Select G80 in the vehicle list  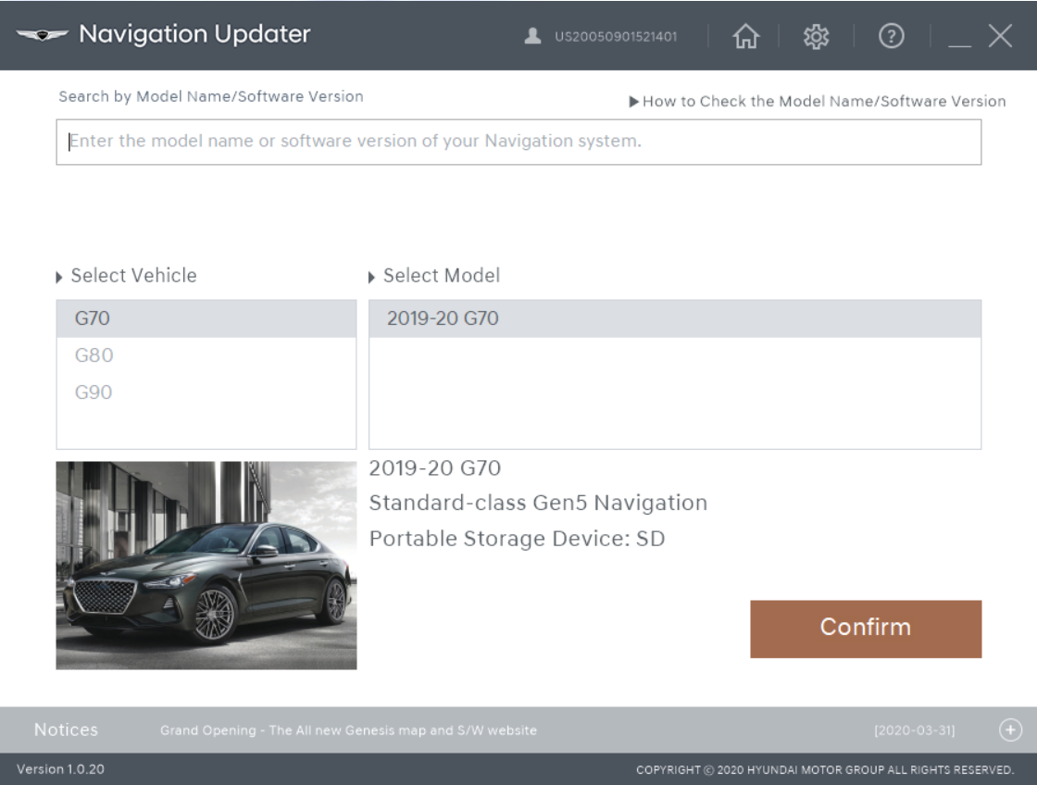click(x=206, y=355)
